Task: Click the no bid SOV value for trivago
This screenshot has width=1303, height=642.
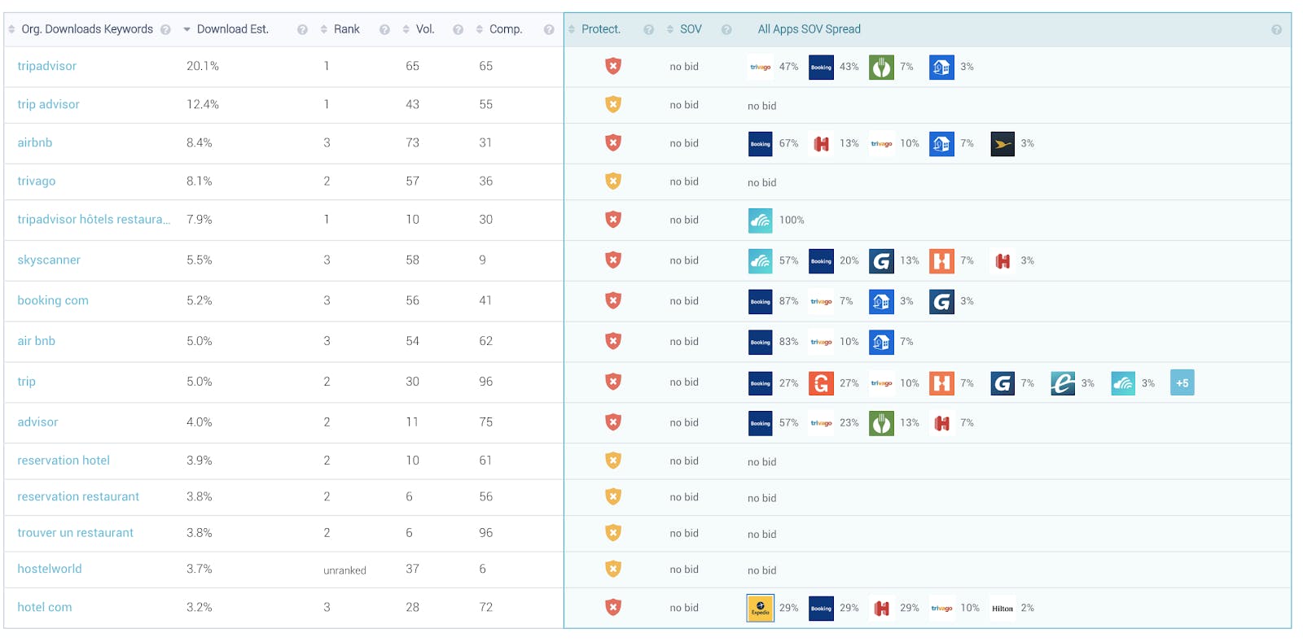Action: (x=684, y=181)
